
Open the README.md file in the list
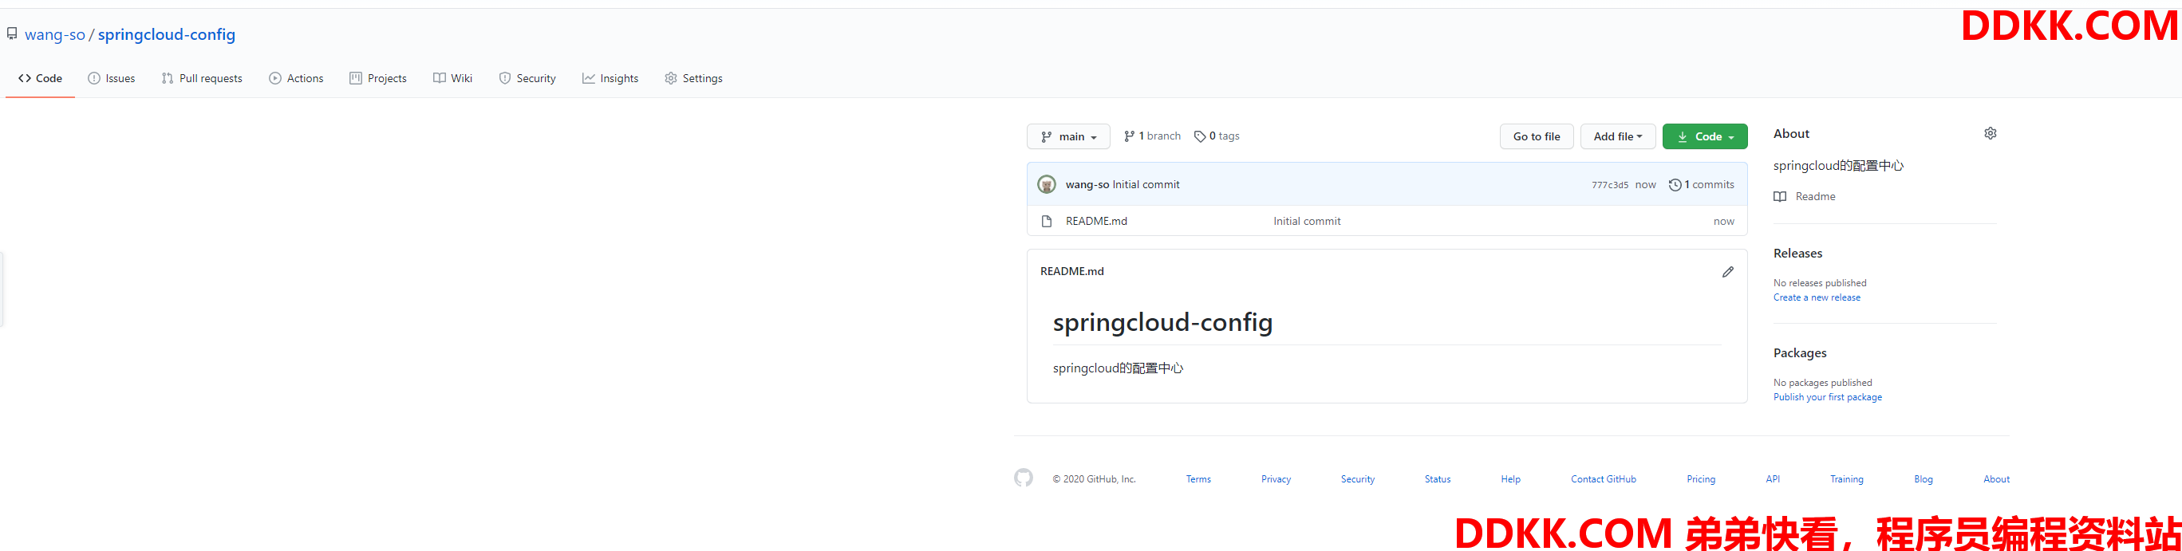(1096, 221)
